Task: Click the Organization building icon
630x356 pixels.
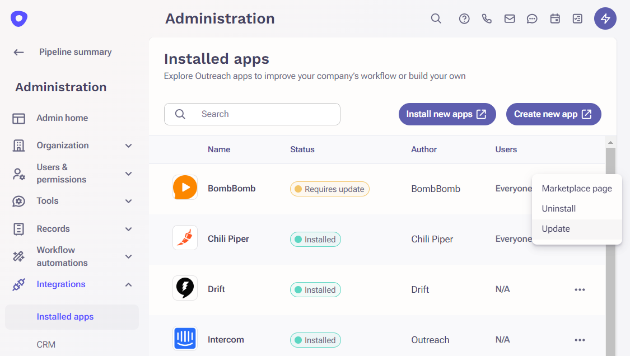Action: [x=18, y=146]
